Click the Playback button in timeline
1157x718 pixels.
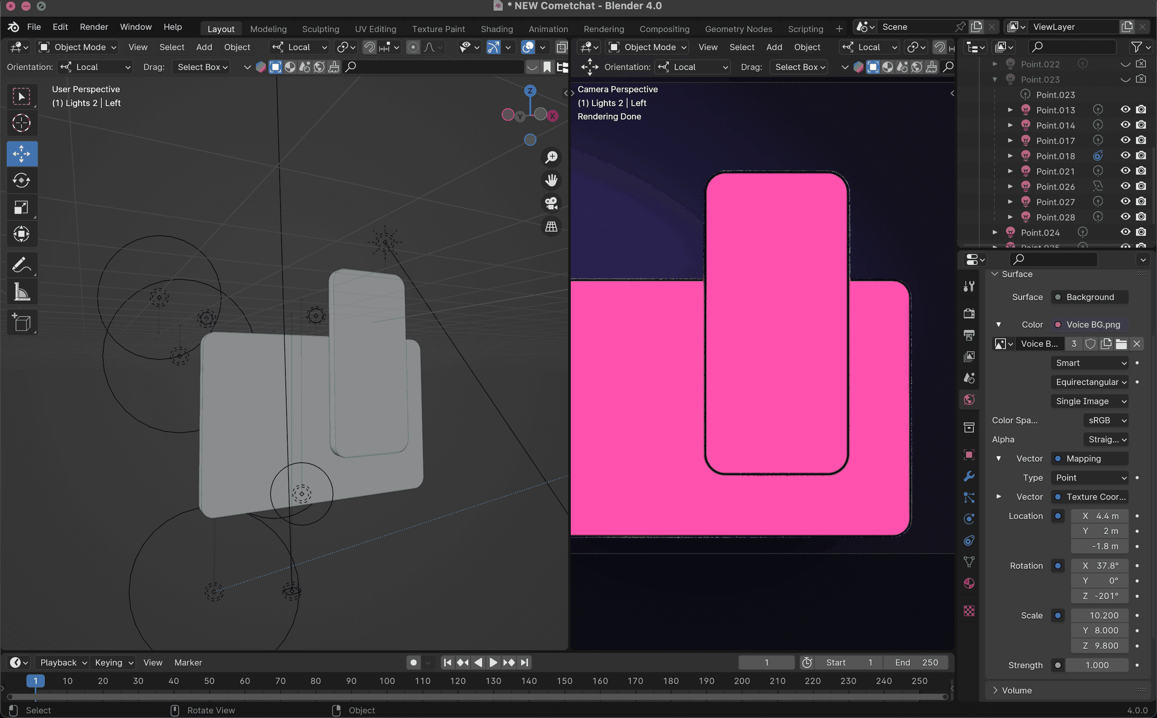tap(63, 663)
